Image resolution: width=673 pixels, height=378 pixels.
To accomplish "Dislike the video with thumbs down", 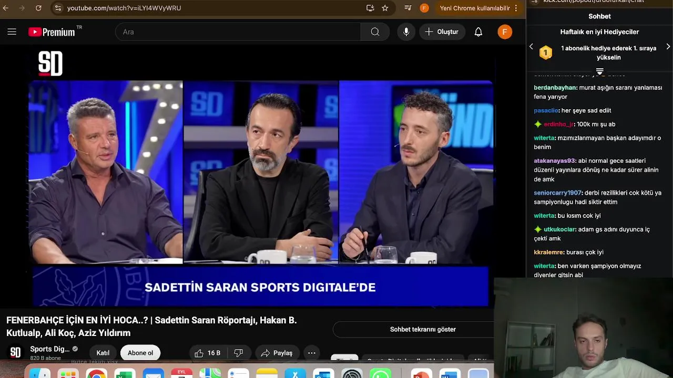I will click(x=238, y=353).
